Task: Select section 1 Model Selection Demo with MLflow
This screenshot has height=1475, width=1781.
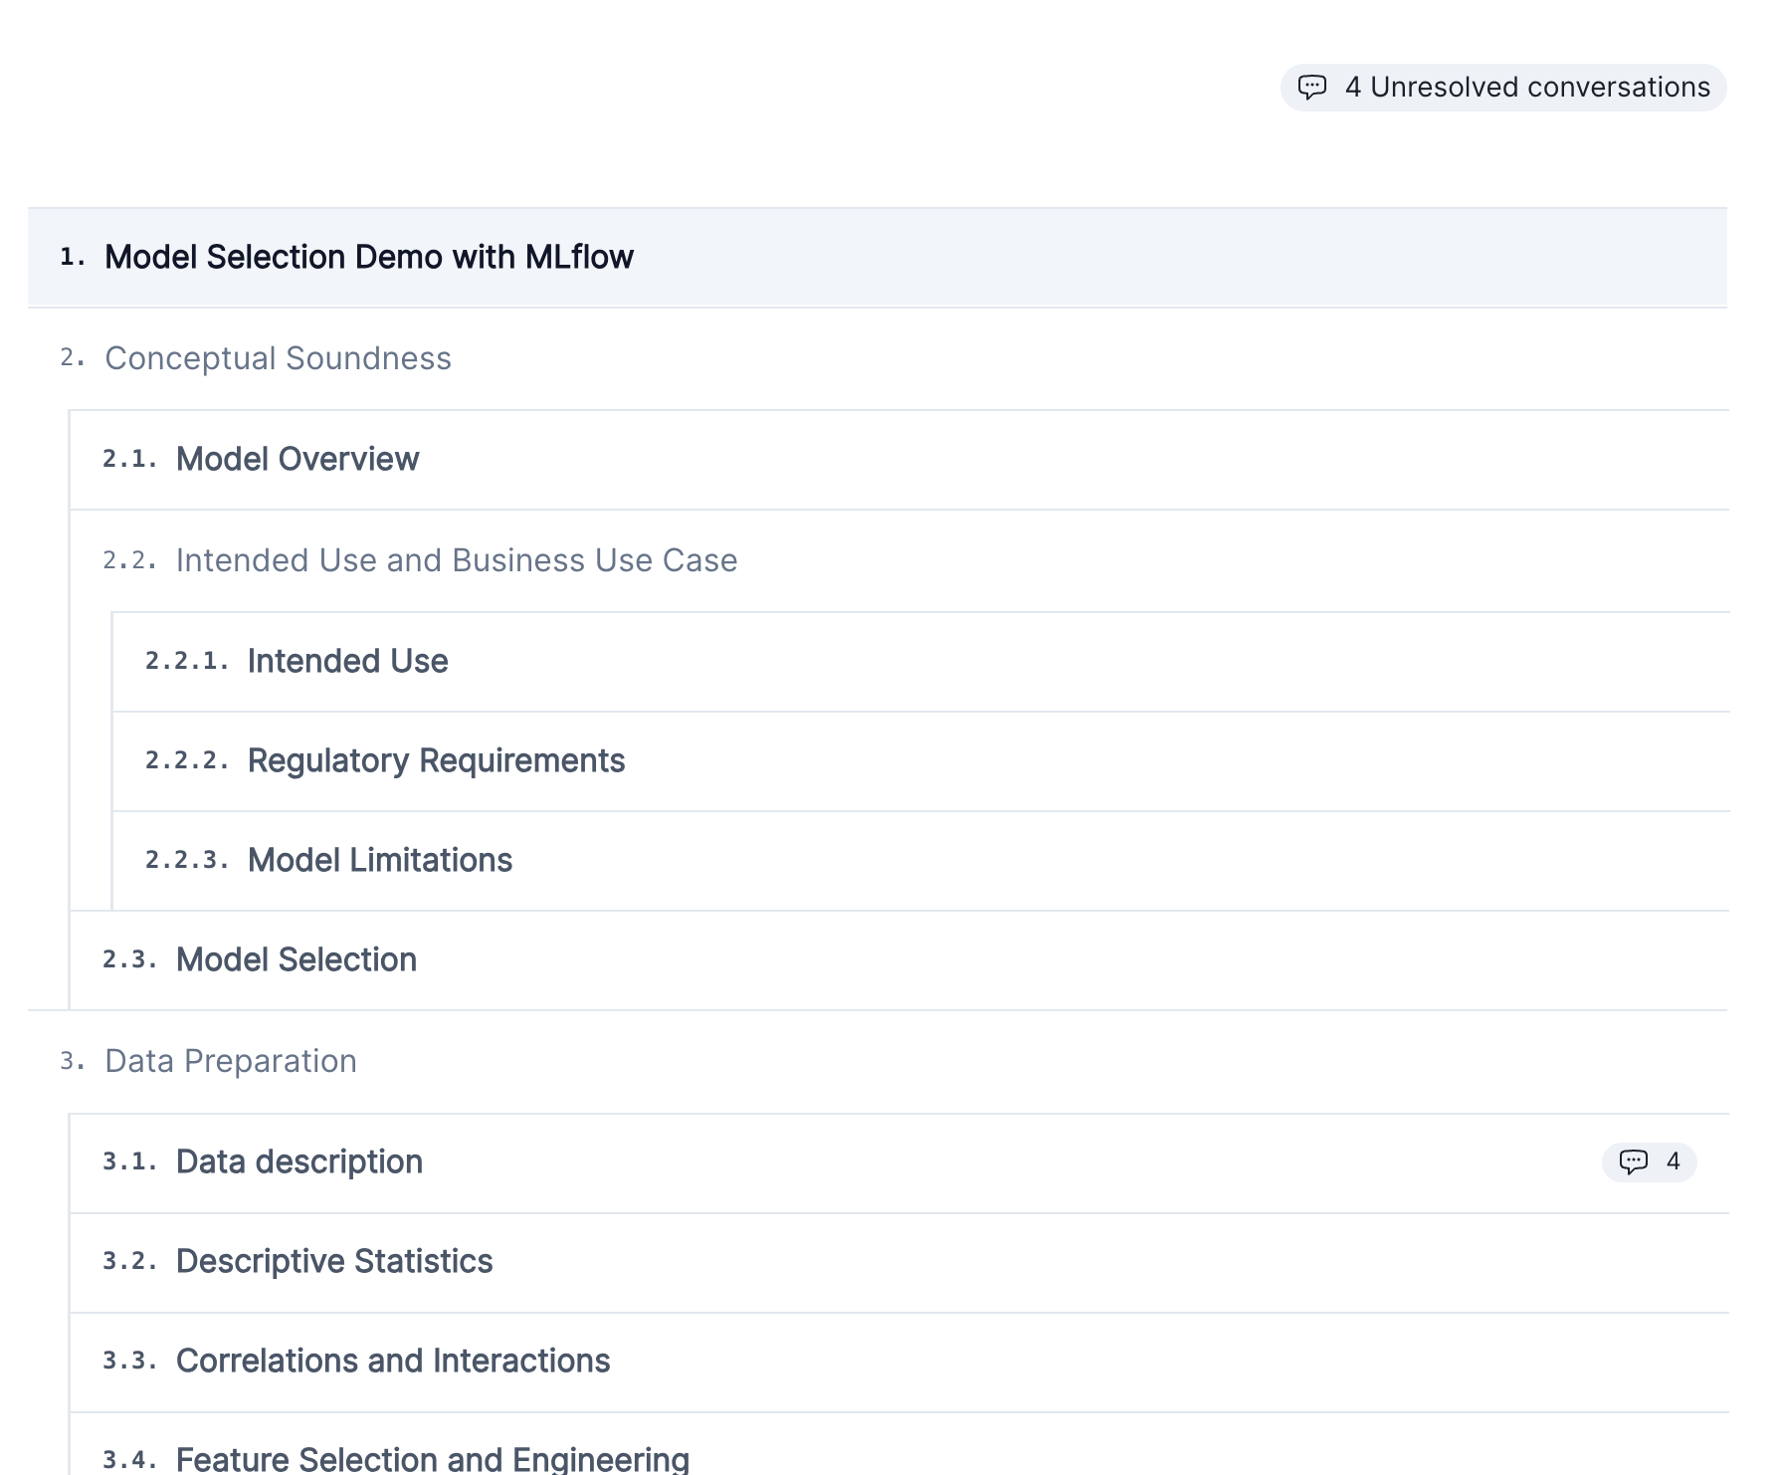Action: click(x=369, y=257)
